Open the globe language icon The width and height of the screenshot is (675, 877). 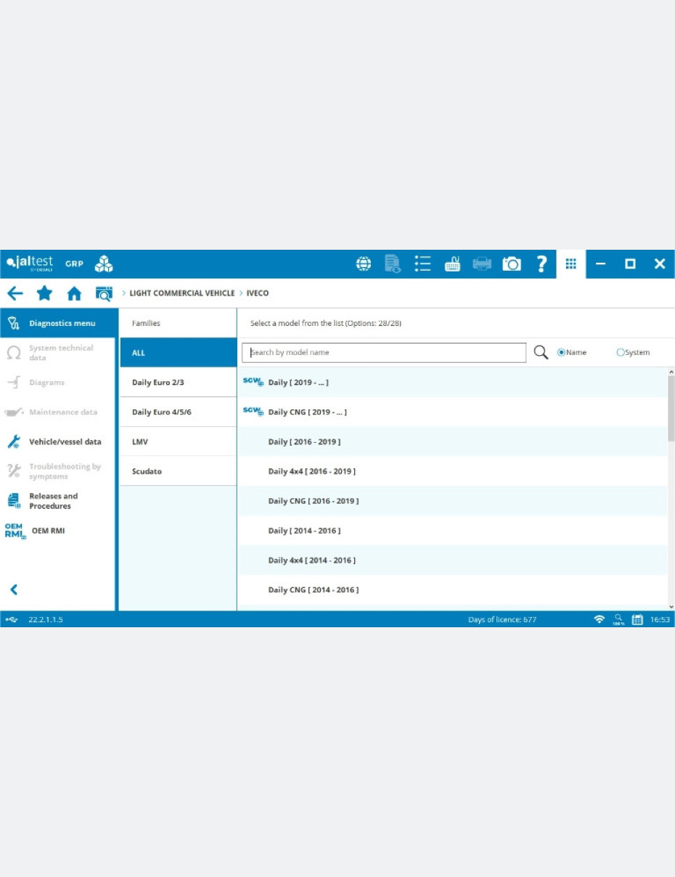[364, 264]
